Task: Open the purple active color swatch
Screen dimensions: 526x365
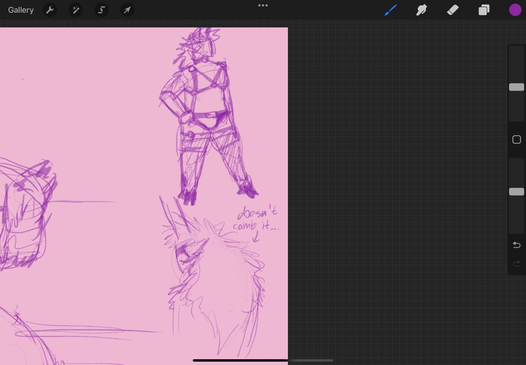Action: click(515, 10)
